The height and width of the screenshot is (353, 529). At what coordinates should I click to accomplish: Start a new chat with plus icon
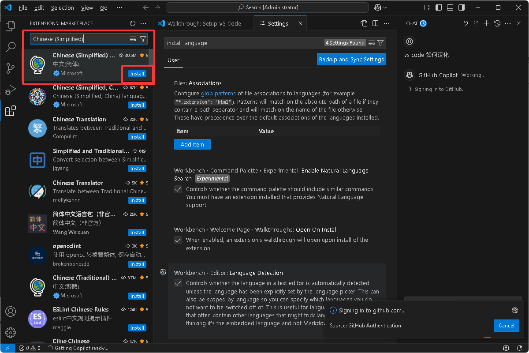click(x=487, y=23)
